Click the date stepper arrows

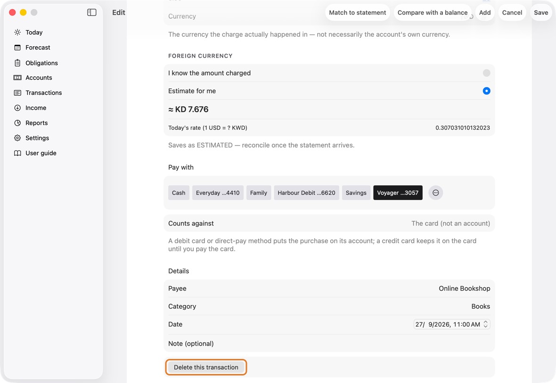tap(485, 324)
